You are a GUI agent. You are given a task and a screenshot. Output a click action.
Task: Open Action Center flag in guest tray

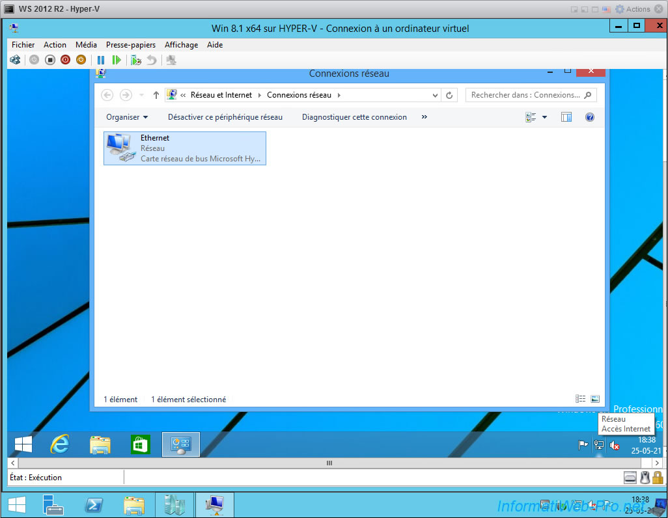[583, 445]
